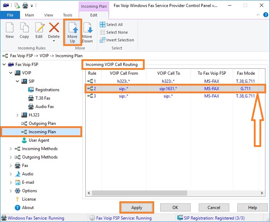Expand the Options tree node
Screen dimensions: 270x222
point(11,191)
